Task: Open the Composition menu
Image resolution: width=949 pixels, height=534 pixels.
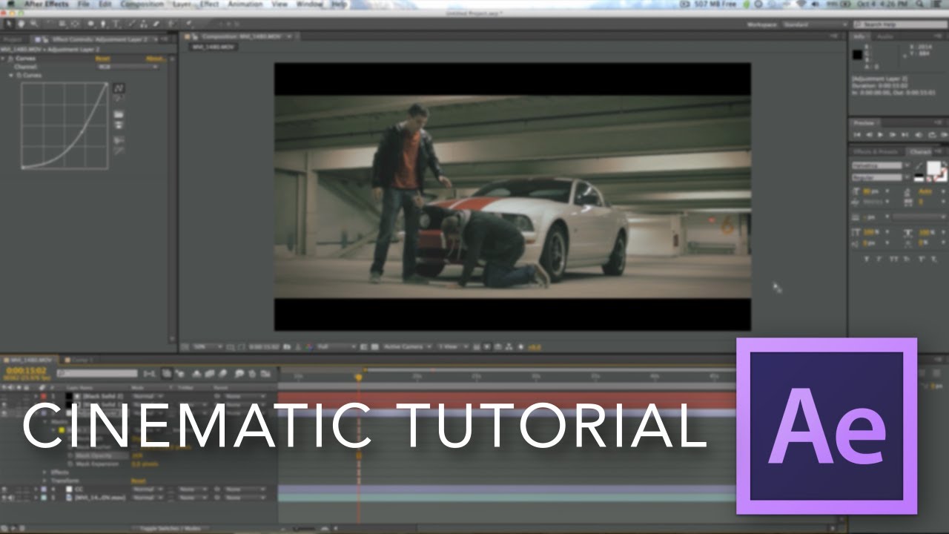Action: pyautogui.click(x=142, y=4)
